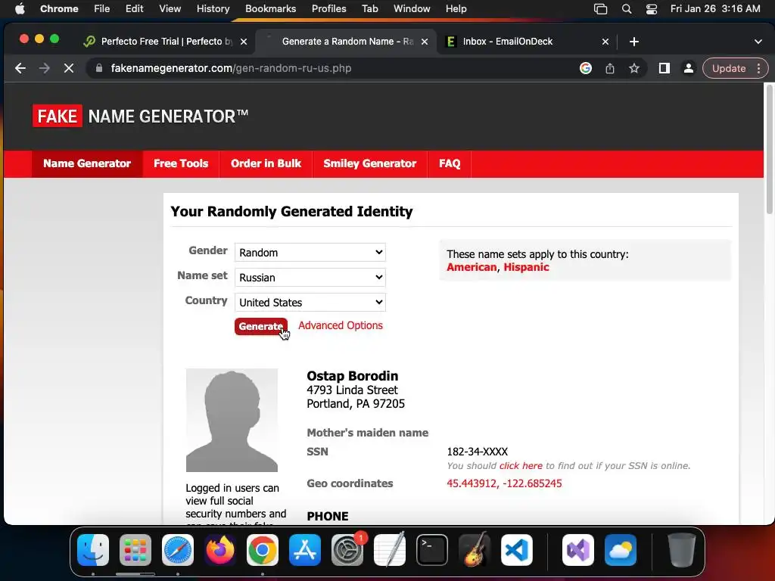Click the Generate button
The width and height of the screenshot is (775, 581).
260,326
